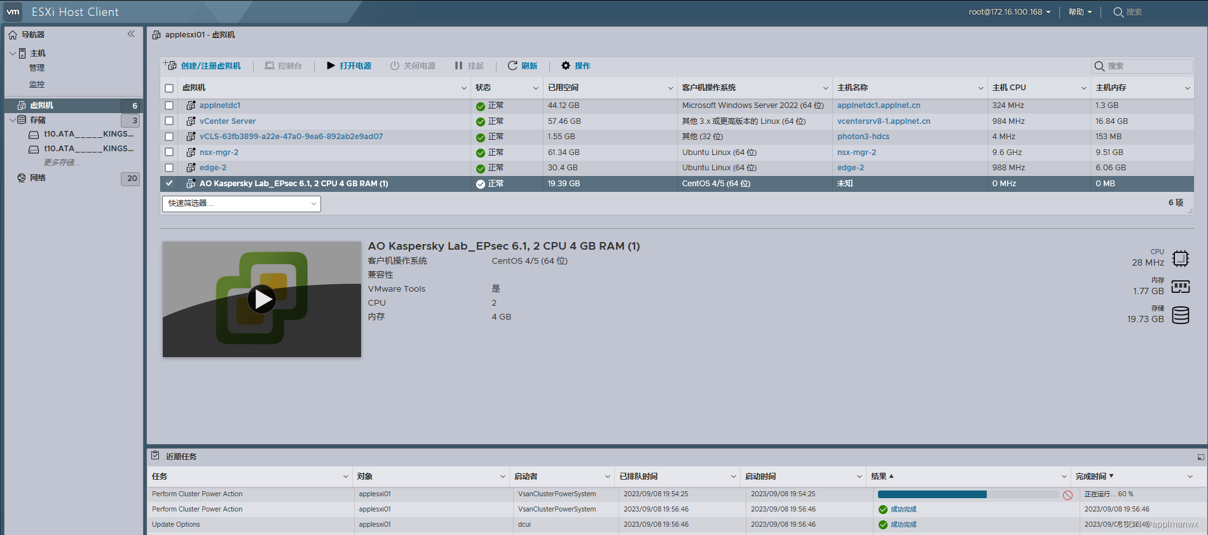Click the VMware vm logo icon
The image size is (1208, 535).
tap(13, 11)
